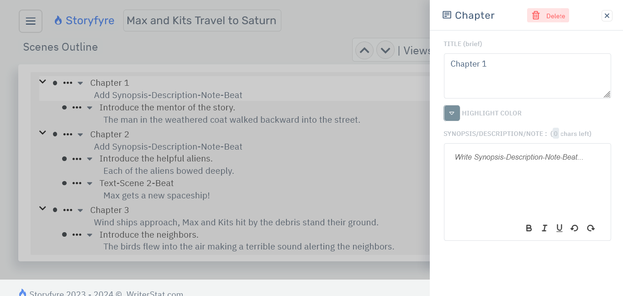This screenshot has width=623, height=296.
Task: Open the highlight color picker
Action: (452, 113)
